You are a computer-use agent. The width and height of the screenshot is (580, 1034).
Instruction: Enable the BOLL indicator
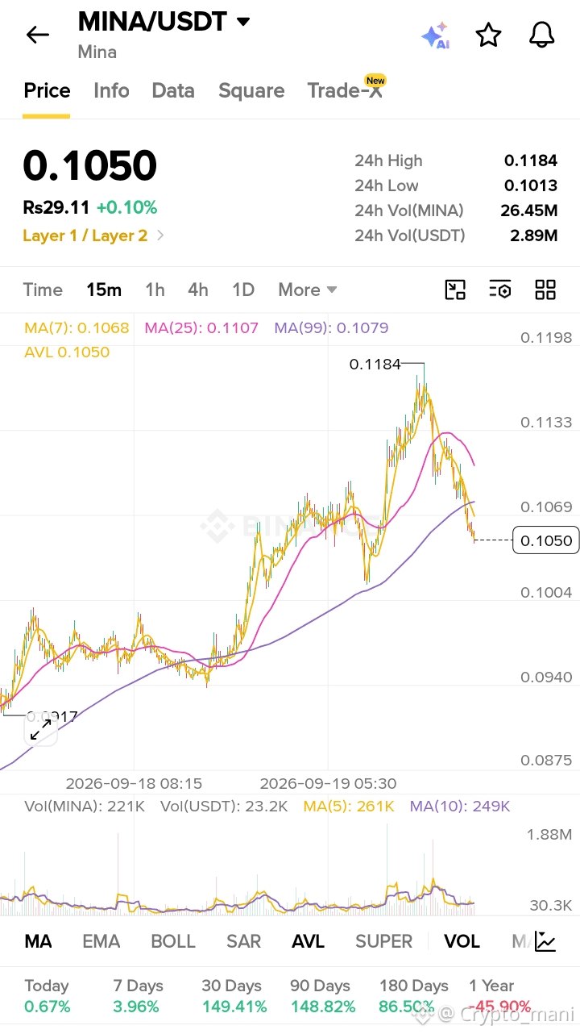point(173,941)
